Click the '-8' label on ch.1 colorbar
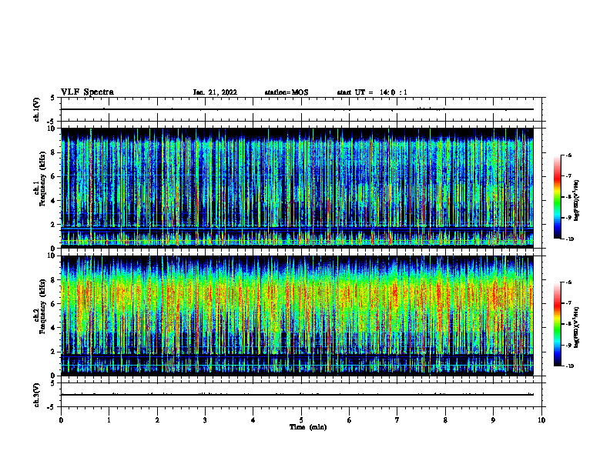The width and height of the screenshot is (610, 471). tap(568, 197)
